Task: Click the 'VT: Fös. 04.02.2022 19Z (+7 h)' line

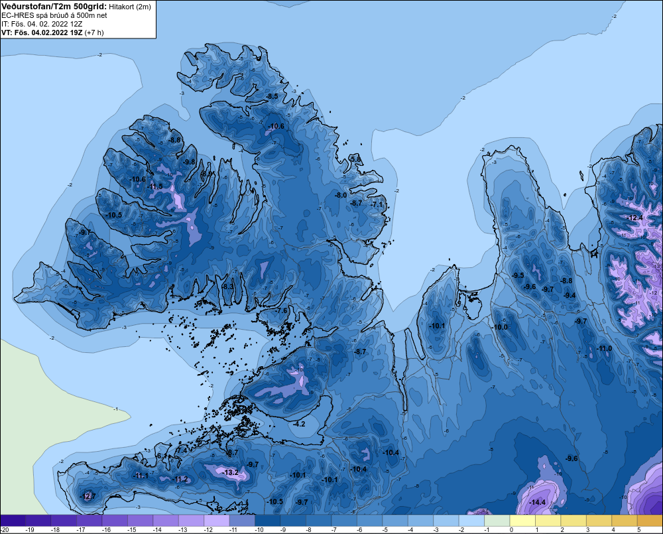Action: (52, 33)
